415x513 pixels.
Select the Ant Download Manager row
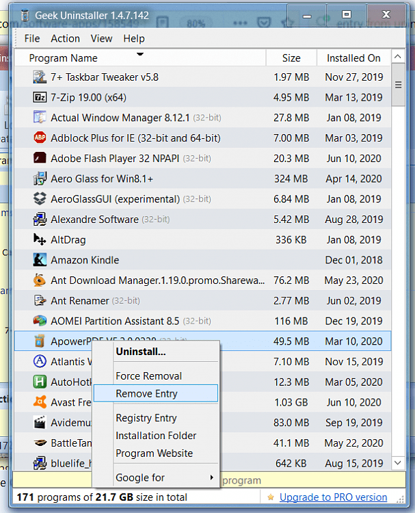203,280
